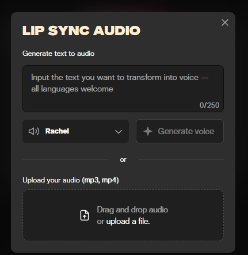Viewport: 248px width, 255px height.
Task: Click the placeholder text about all languages
Action: [x=72, y=89]
